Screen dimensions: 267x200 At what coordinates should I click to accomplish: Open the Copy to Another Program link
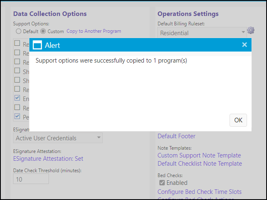[x=94, y=31]
